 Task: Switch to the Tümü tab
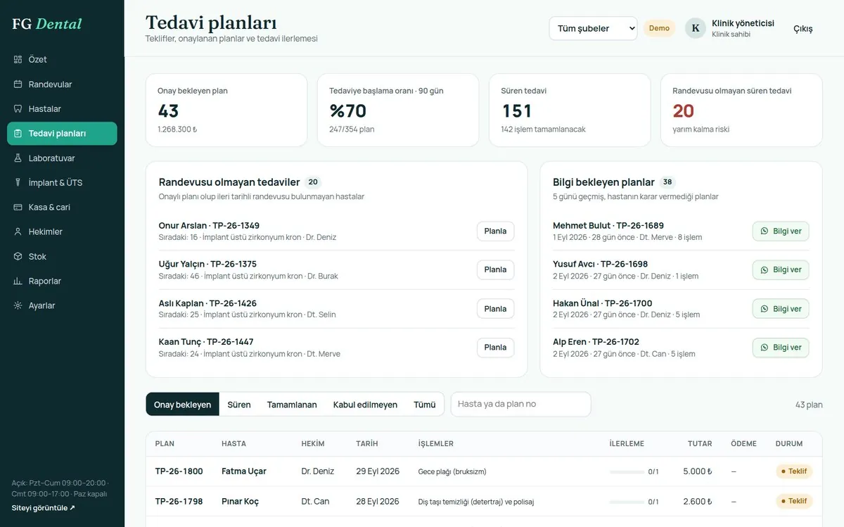tap(424, 405)
